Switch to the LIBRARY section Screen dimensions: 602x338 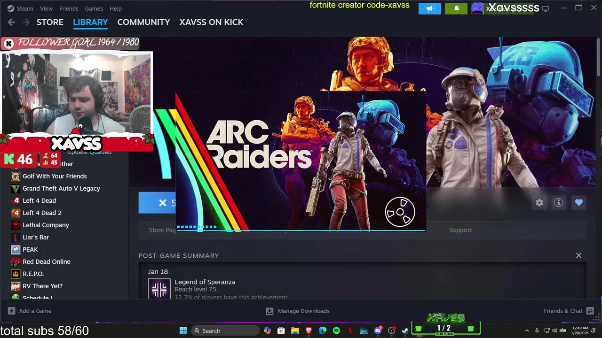(90, 22)
